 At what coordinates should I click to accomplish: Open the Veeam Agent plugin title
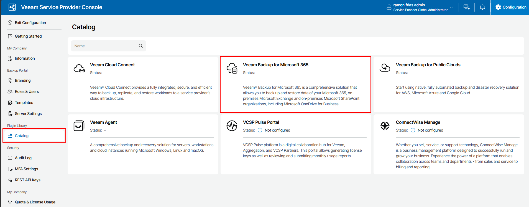103,122
